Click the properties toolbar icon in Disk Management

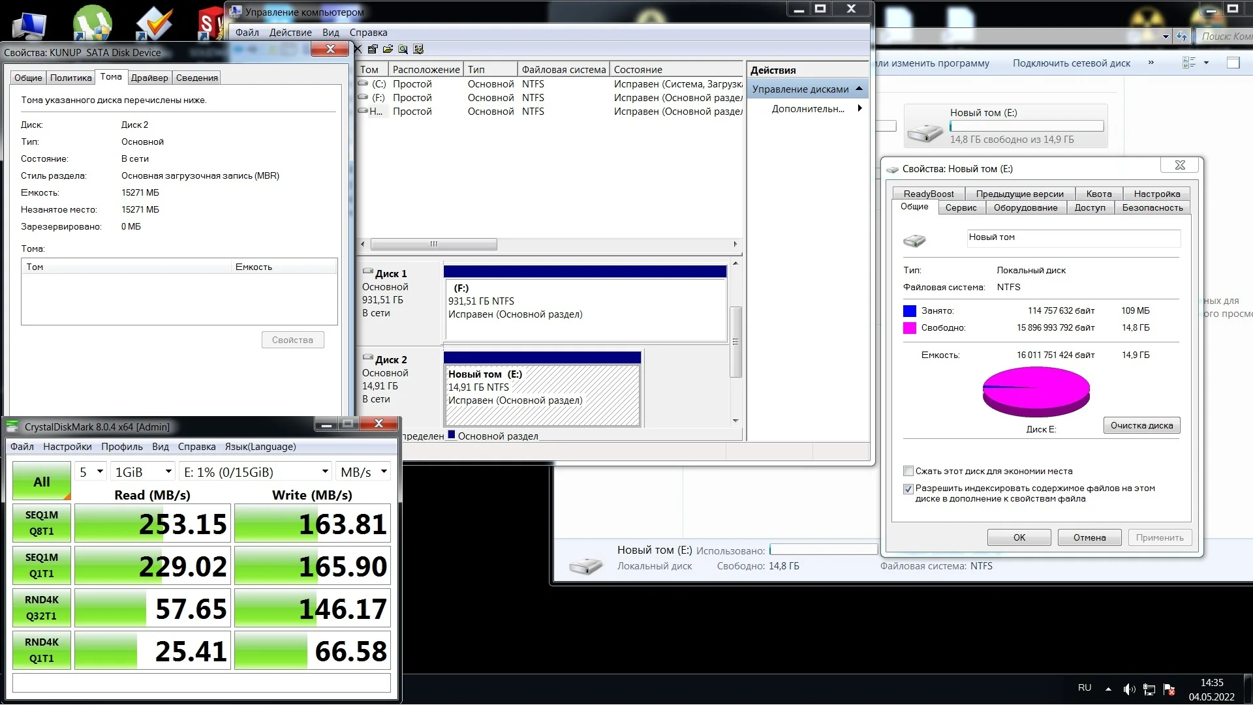(x=373, y=49)
